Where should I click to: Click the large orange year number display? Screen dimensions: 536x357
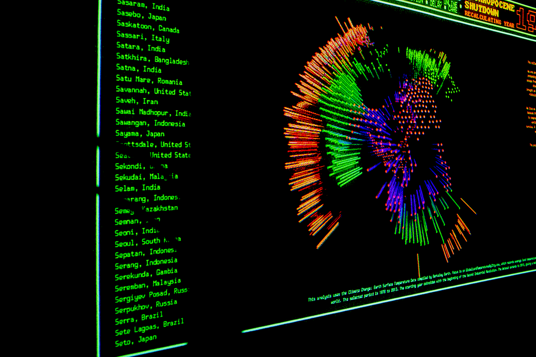point(526,20)
